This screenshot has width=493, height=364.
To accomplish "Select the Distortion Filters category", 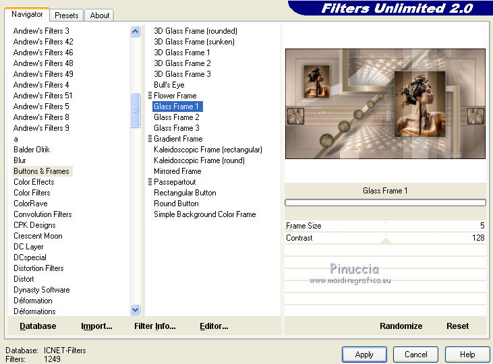I will pyautogui.click(x=38, y=268).
